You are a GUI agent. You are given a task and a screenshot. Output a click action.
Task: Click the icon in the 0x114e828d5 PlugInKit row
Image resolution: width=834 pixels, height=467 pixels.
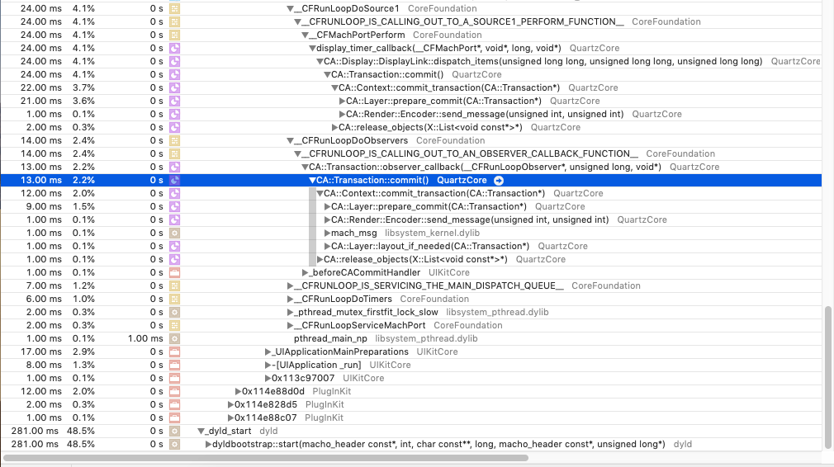click(x=174, y=405)
